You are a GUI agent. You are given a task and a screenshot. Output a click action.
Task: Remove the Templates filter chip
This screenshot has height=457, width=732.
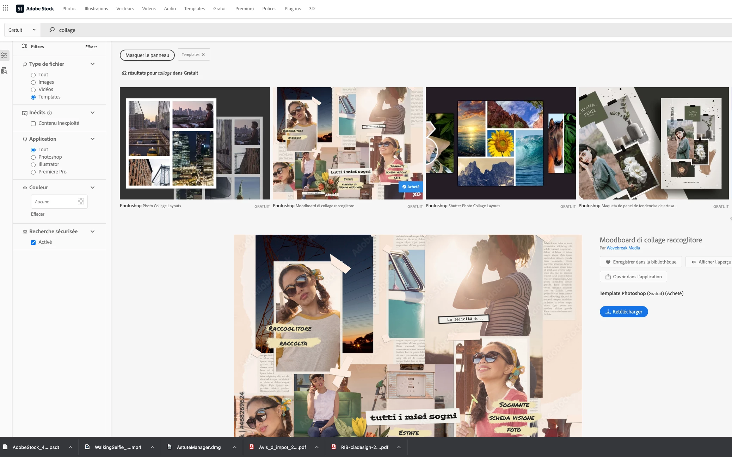203,55
